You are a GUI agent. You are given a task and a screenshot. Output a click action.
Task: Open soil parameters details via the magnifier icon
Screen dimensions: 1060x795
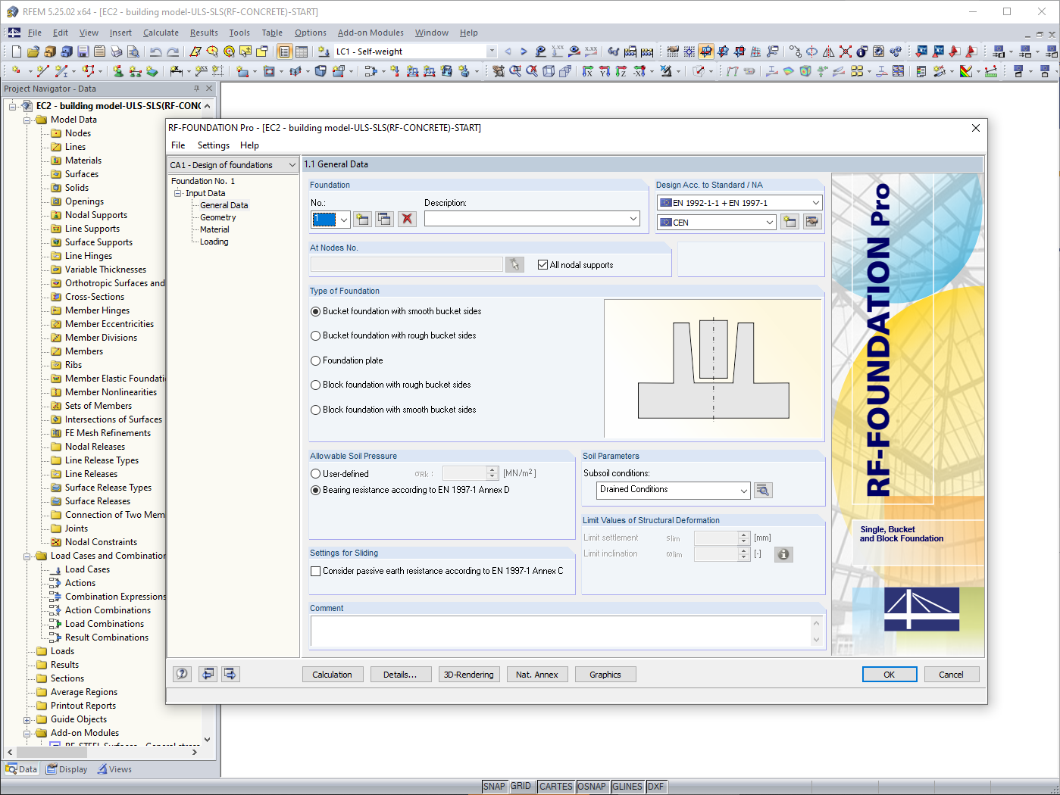click(763, 490)
